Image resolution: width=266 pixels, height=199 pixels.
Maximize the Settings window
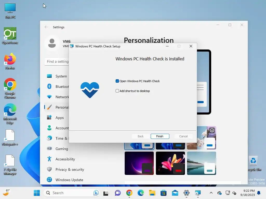click(x=230, y=25)
